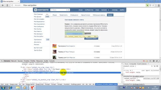The width and height of the screenshot is (161, 90).
Task: Open Мои Сообщения in the left menu
Action: coord(39,26)
